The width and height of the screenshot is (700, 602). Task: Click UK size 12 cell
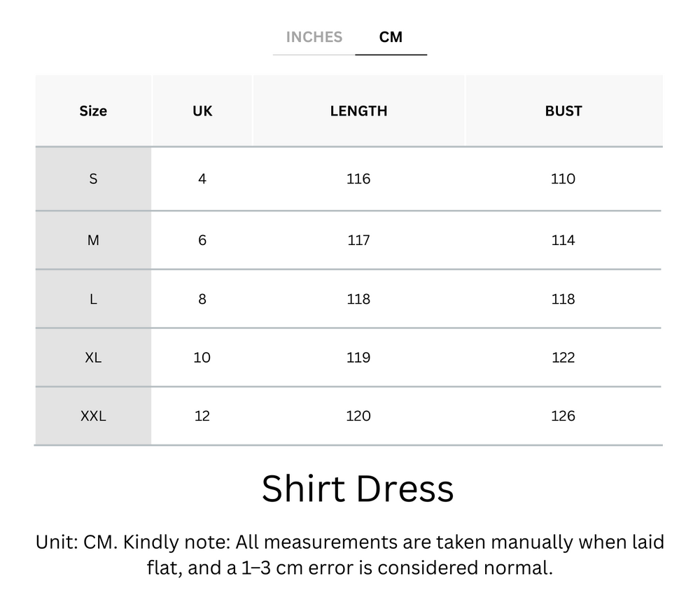pyautogui.click(x=202, y=415)
